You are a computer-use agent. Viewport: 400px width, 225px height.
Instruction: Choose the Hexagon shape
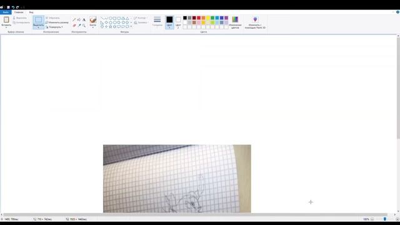tap(114, 22)
